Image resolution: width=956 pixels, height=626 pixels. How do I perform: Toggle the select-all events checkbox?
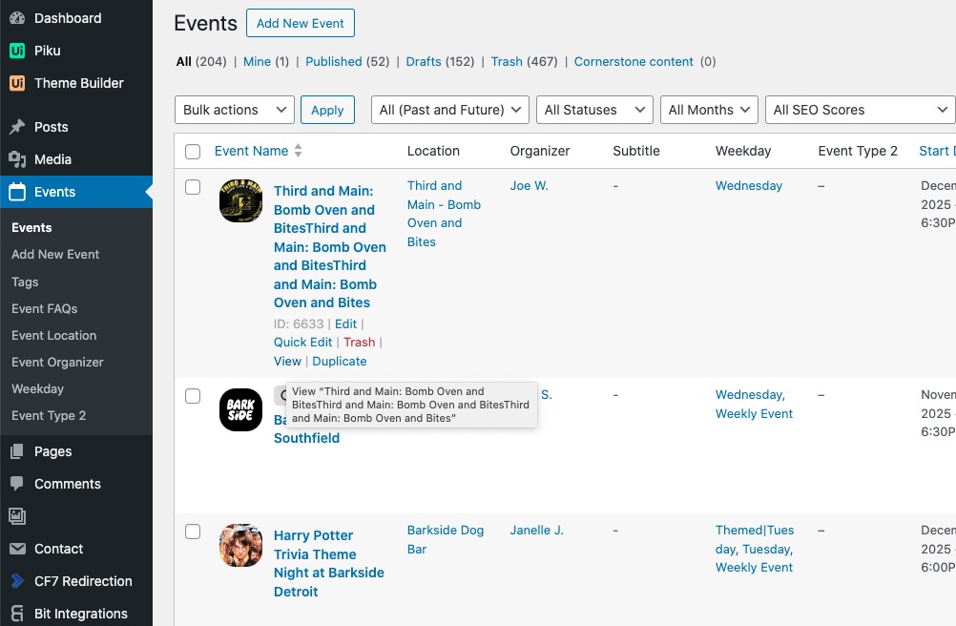[x=193, y=151]
